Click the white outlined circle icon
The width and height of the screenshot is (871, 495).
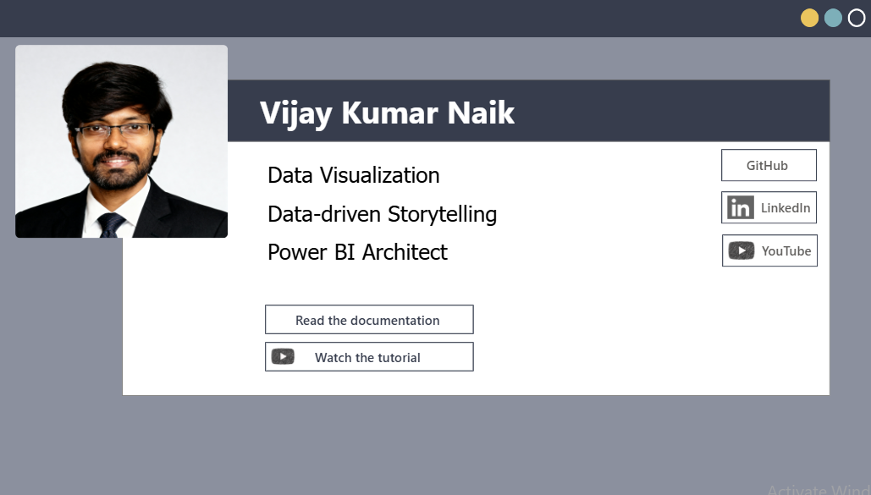coord(857,18)
